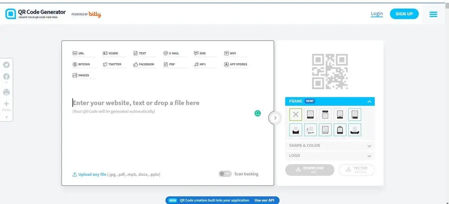
Task: Expand the LOGO section
Action: (x=330, y=156)
